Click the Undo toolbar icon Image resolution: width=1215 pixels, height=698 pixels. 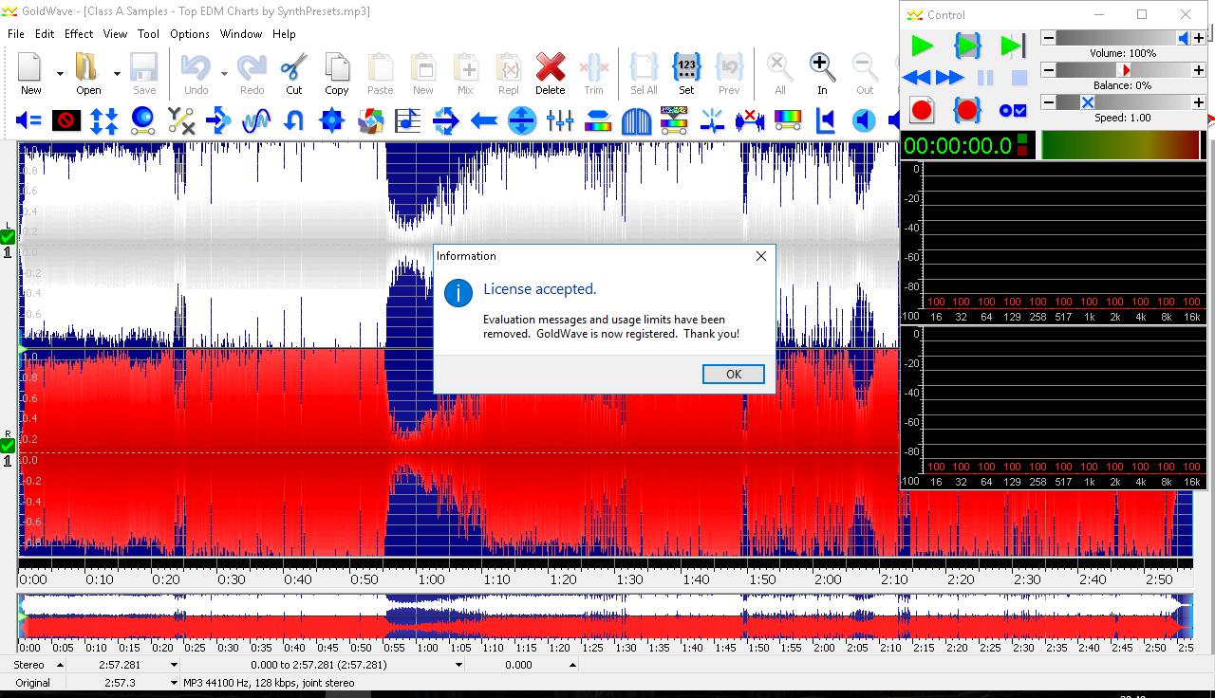coord(196,68)
